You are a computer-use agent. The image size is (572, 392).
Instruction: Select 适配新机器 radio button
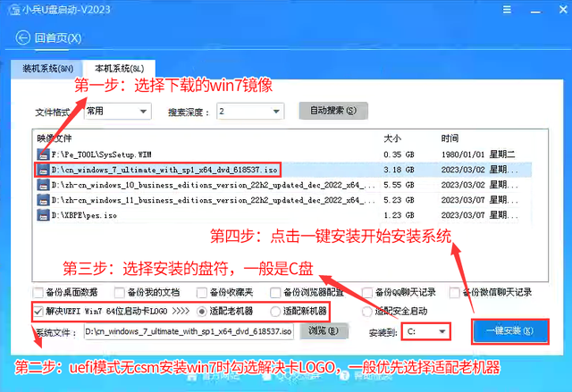(275, 312)
